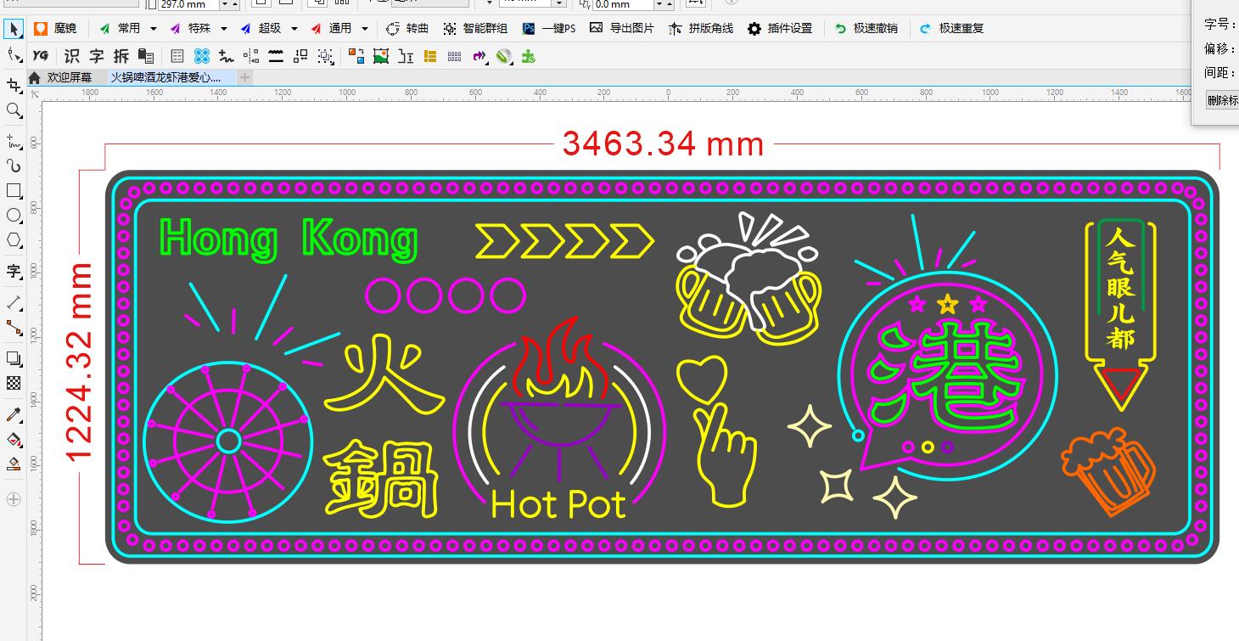Viewport: 1239px width, 641px height.
Task: Select the Color Eyedropper tool
Action: [14, 414]
